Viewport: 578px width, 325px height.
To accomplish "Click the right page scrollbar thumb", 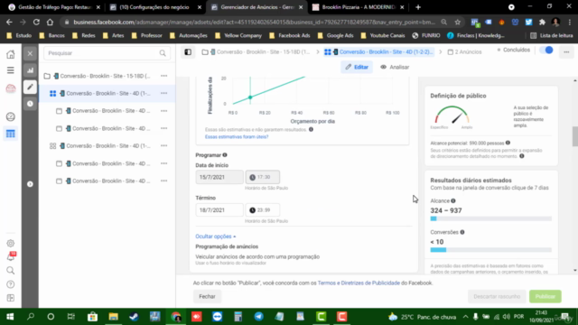I will 575,136.
